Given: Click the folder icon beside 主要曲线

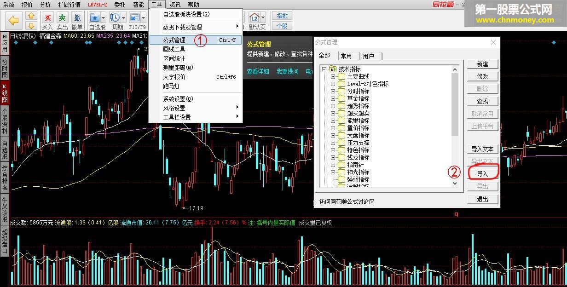Looking at the screenshot, I should pos(341,76).
